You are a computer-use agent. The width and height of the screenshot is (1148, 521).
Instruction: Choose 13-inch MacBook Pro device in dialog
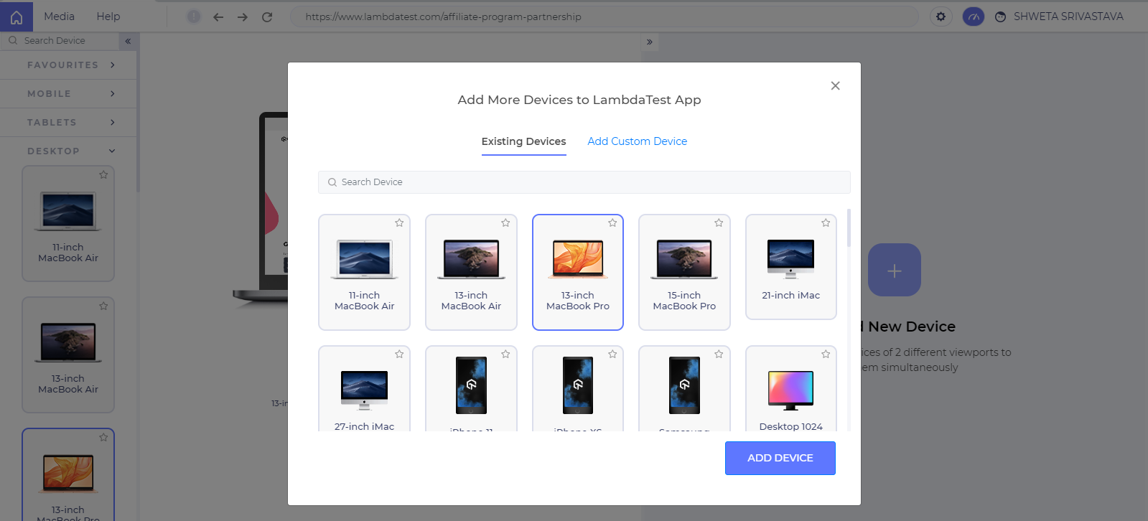578,273
